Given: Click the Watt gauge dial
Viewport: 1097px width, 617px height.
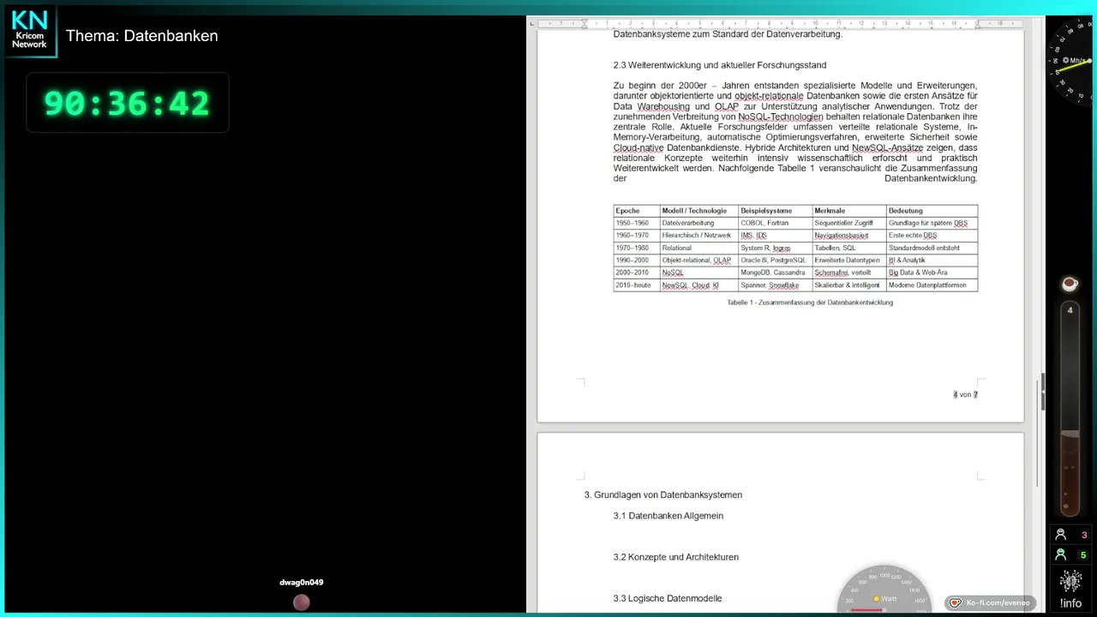Looking at the screenshot, I should coord(884,590).
